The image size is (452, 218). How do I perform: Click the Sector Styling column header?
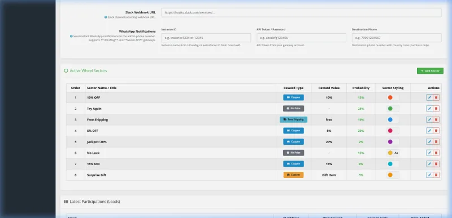pyautogui.click(x=393, y=88)
